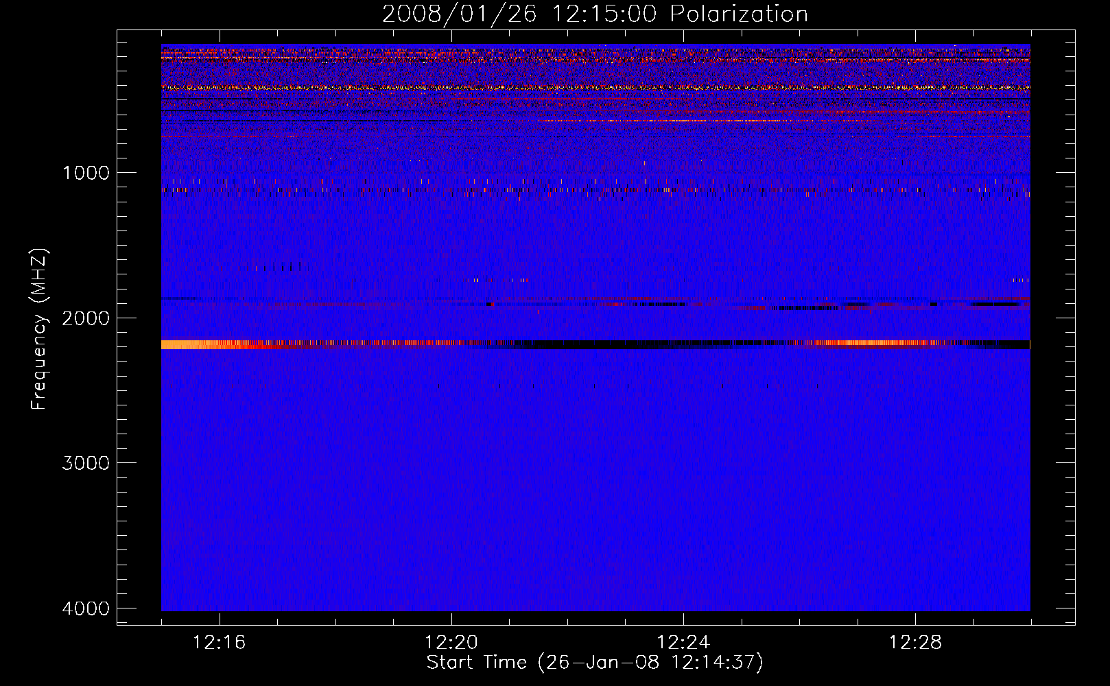Click the 12:16 time tick label

pyautogui.click(x=220, y=643)
